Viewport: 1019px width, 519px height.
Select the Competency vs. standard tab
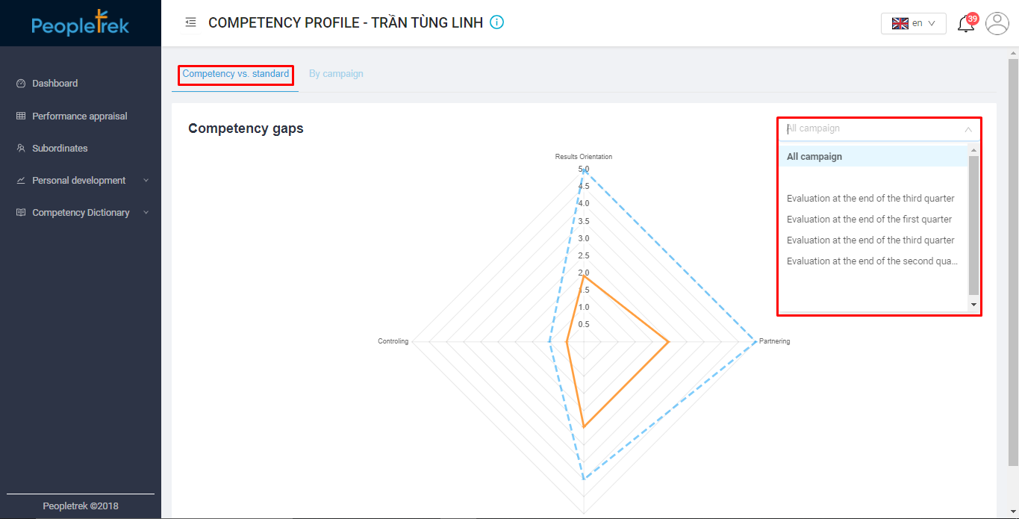(x=234, y=74)
